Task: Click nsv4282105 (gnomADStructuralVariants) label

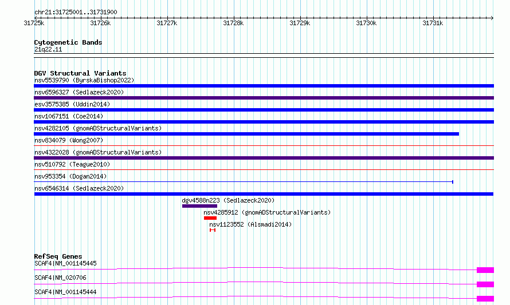Action: click(98, 128)
